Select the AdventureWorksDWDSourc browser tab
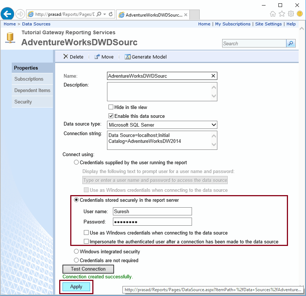Viewport: 306px width, 296px height. [153, 15]
